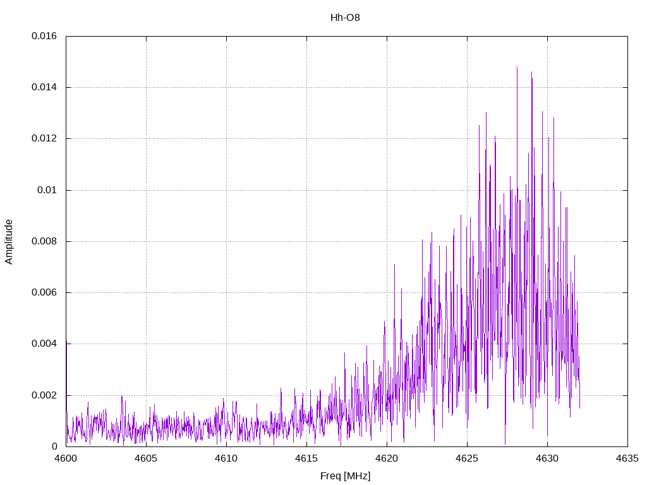Click the 0.004 y-axis tick label
647x485 pixels.
(x=44, y=344)
